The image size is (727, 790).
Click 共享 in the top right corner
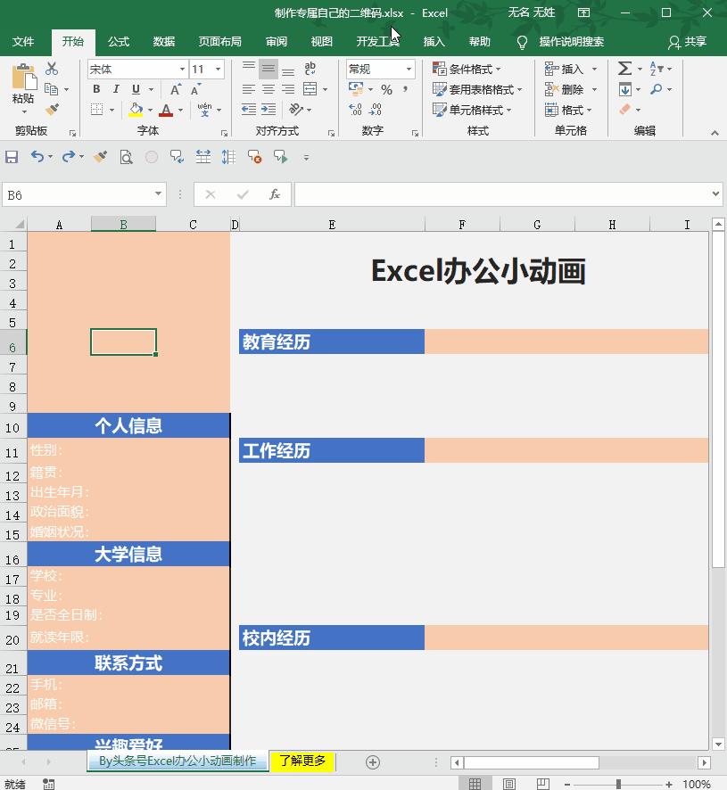point(695,41)
